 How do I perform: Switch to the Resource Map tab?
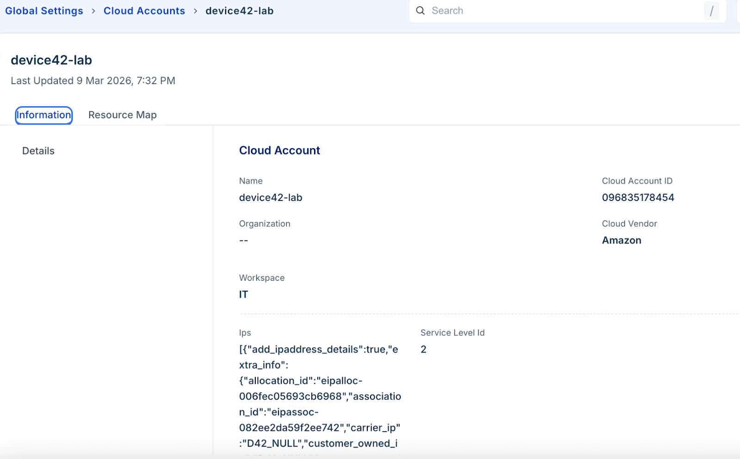pyautogui.click(x=123, y=115)
